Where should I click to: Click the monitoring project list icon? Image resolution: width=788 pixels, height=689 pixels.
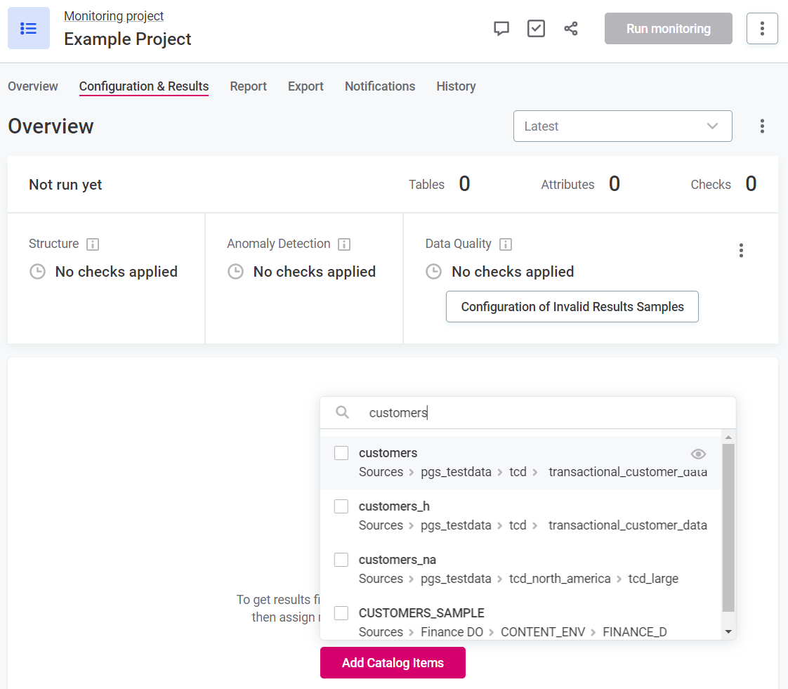pyautogui.click(x=29, y=28)
